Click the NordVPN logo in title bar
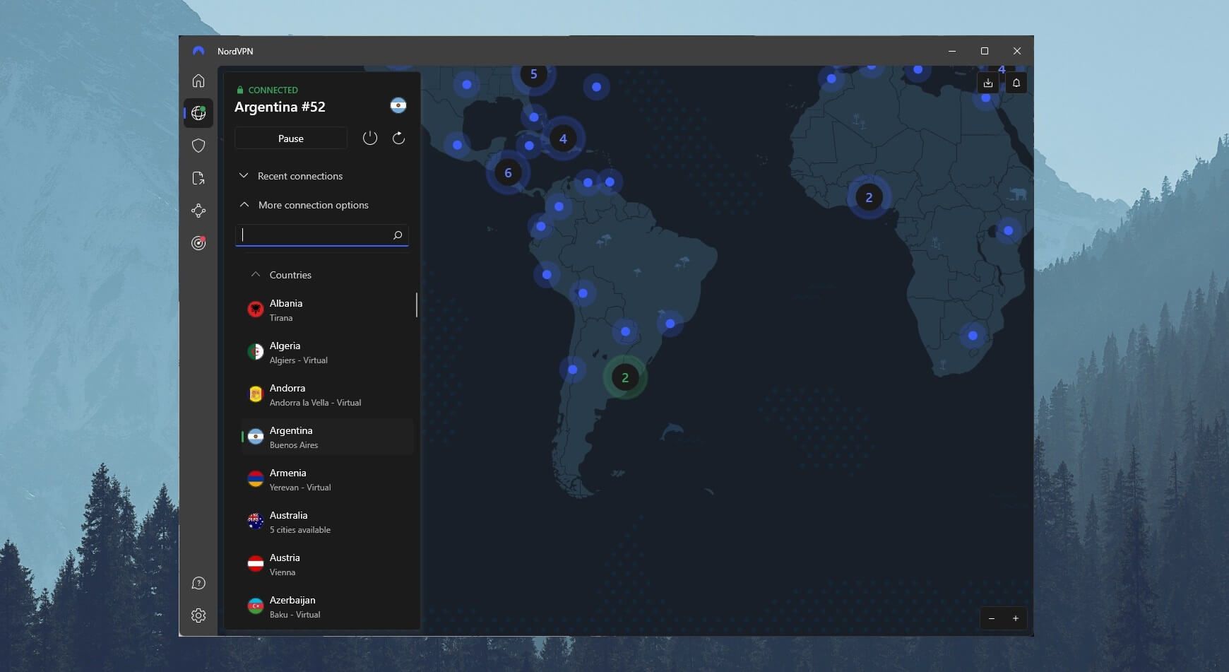The image size is (1229, 672). (198, 51)
